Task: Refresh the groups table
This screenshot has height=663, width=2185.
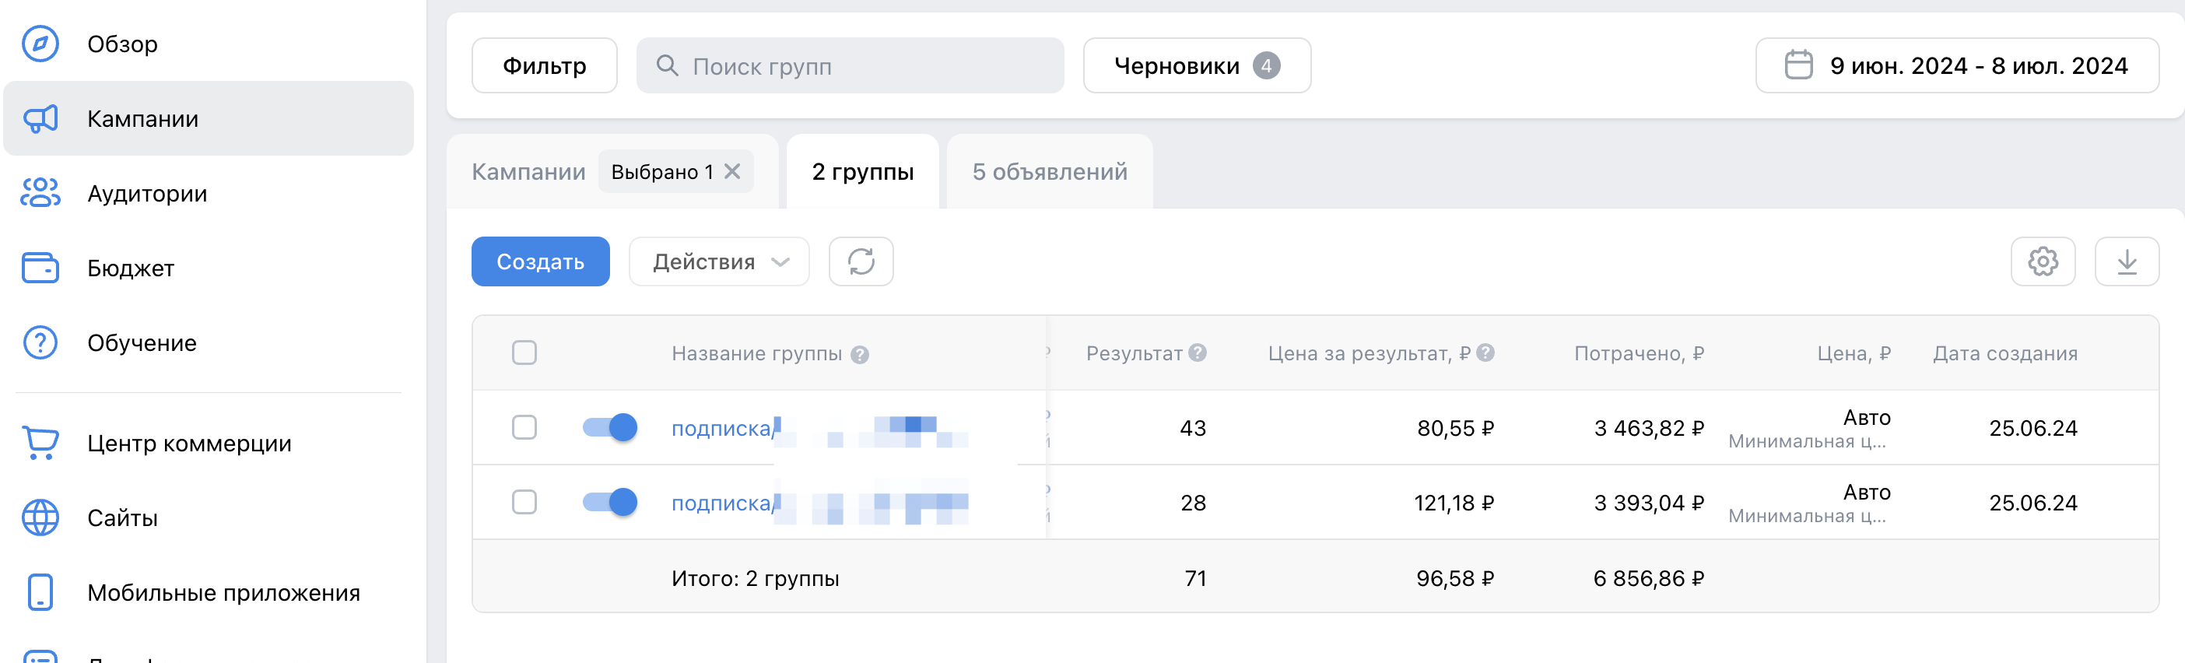Action: click(861, 261)
